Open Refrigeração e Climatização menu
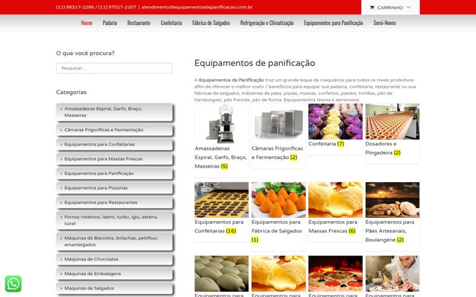The image size is (476, 297). click(267, 22)
